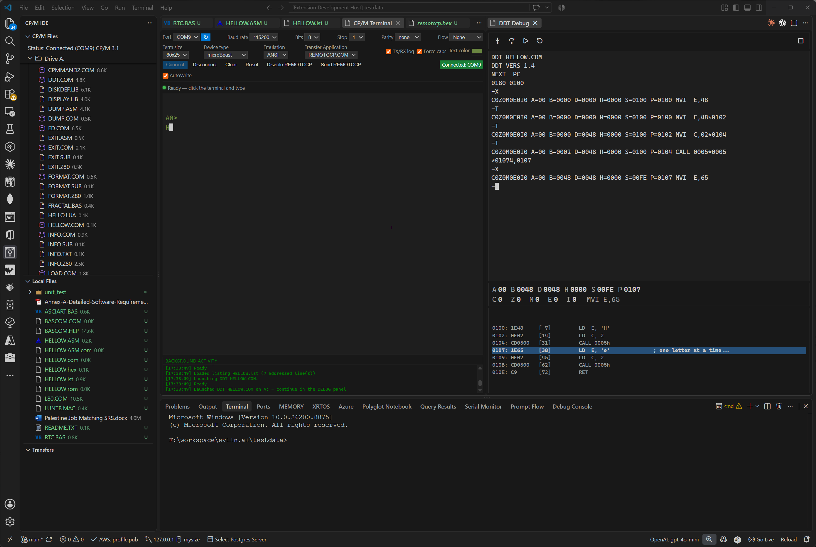Viewport: 816px width, 547px height.
Task: Open CP/M IDE panel more actions
Action: [150, 23]
